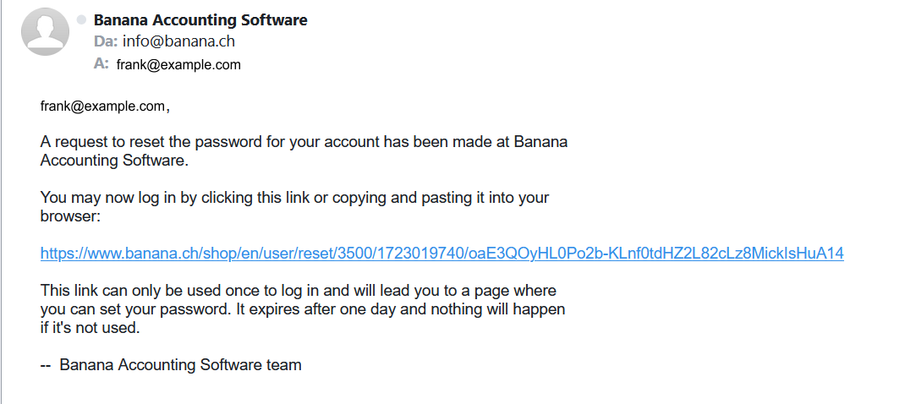Click the double-dash before the team signature
The width and height of the screenshot is (905, 404).
47,365
